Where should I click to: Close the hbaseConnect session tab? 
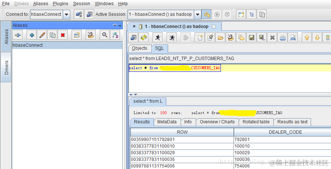point(134,26)
